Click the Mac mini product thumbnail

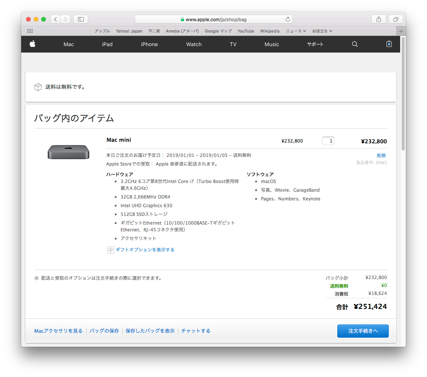tap(69, 152)
